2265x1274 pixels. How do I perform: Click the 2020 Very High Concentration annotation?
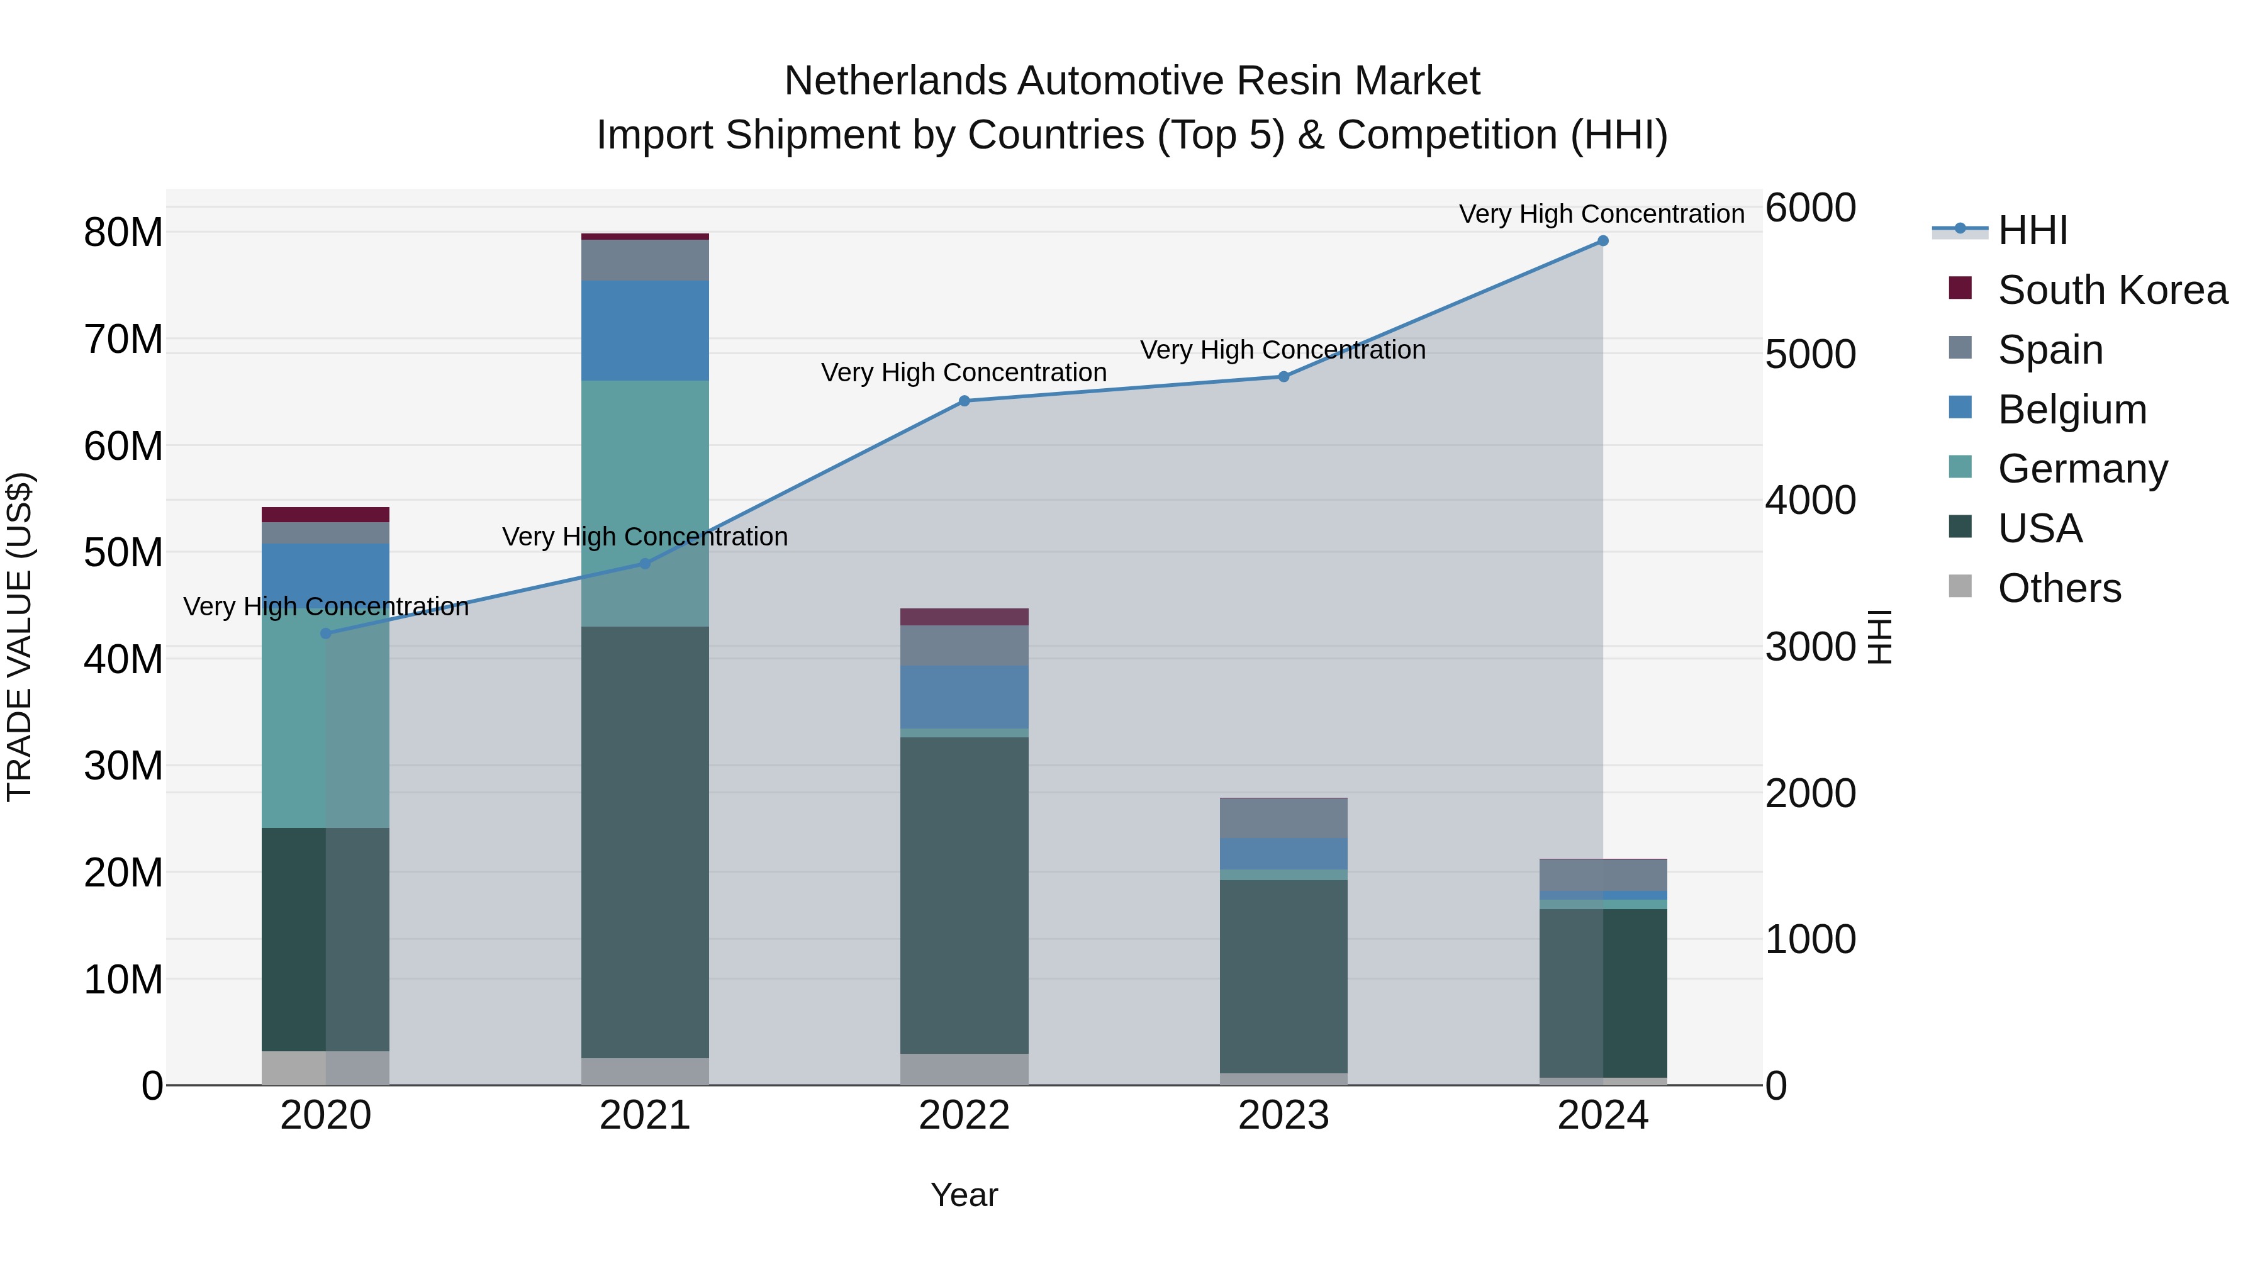pyautogui.click(x=326, y=606)
